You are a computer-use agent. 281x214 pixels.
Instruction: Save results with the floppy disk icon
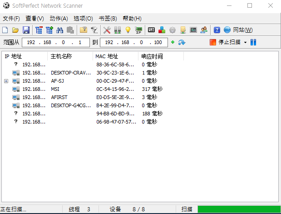pyautogui.click(x=26, y=30)
